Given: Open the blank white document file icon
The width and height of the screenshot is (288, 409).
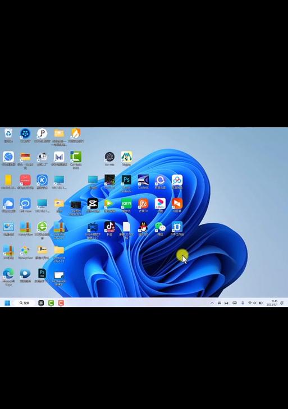Looking at the screenshot, I should point(126,227).
